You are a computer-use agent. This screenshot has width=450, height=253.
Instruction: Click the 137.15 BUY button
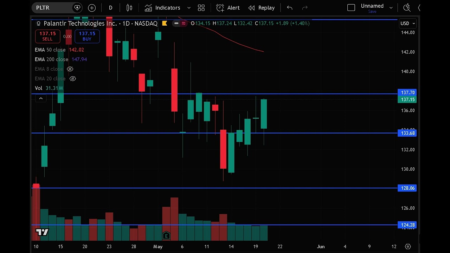[x=87, y=36]
